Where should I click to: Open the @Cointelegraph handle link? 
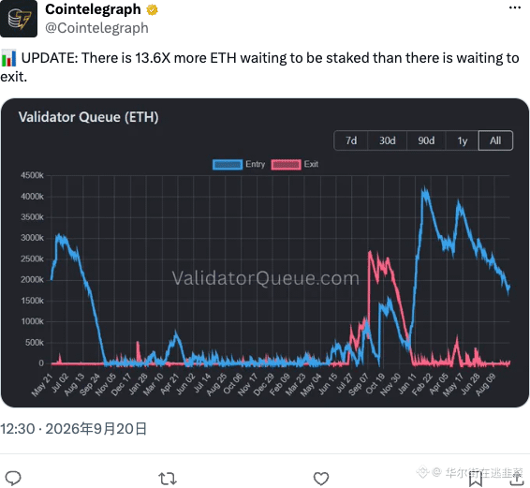96,28
